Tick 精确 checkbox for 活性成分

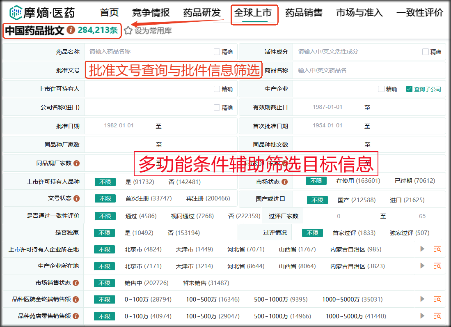tap(425, 52)
